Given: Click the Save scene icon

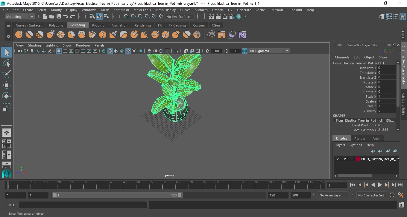Looking at the screenshot, I should (59, 17).
